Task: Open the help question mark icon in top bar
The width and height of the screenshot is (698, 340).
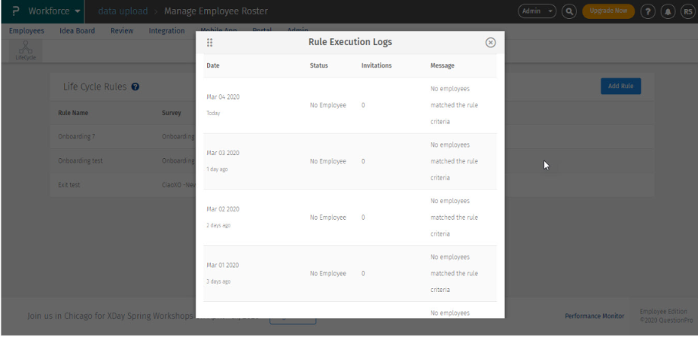Action: (648, 11)
